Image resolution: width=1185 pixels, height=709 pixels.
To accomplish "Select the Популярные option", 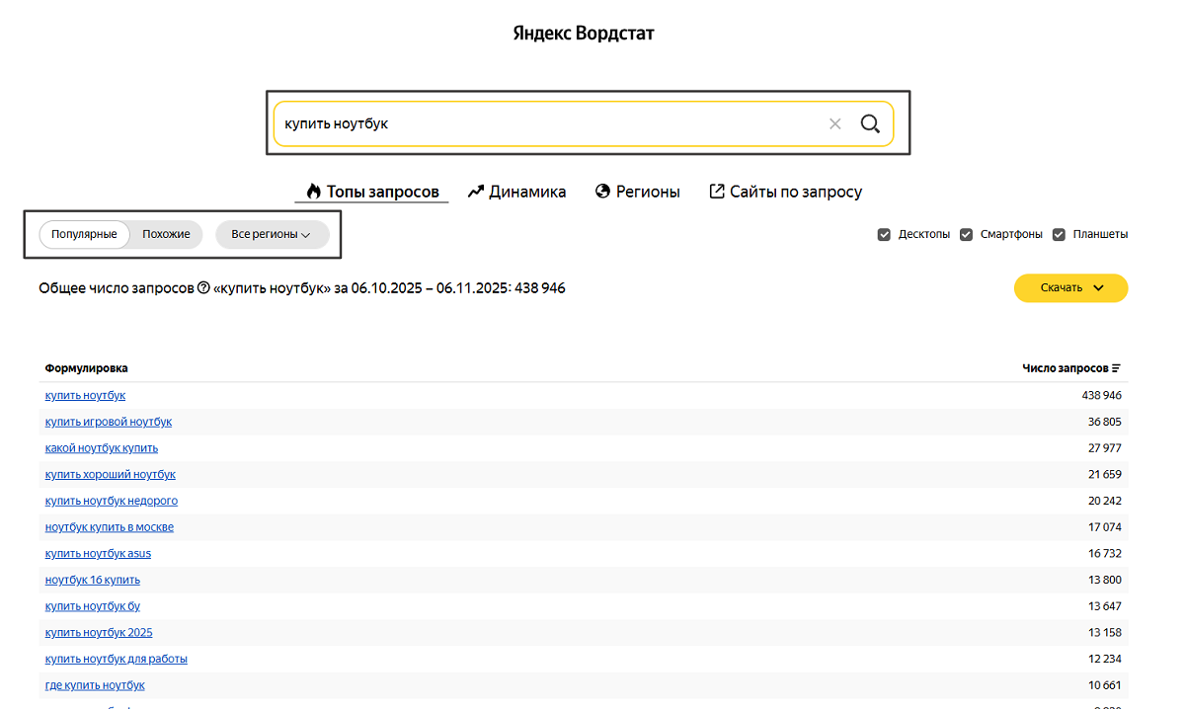I will pos(85,235).
